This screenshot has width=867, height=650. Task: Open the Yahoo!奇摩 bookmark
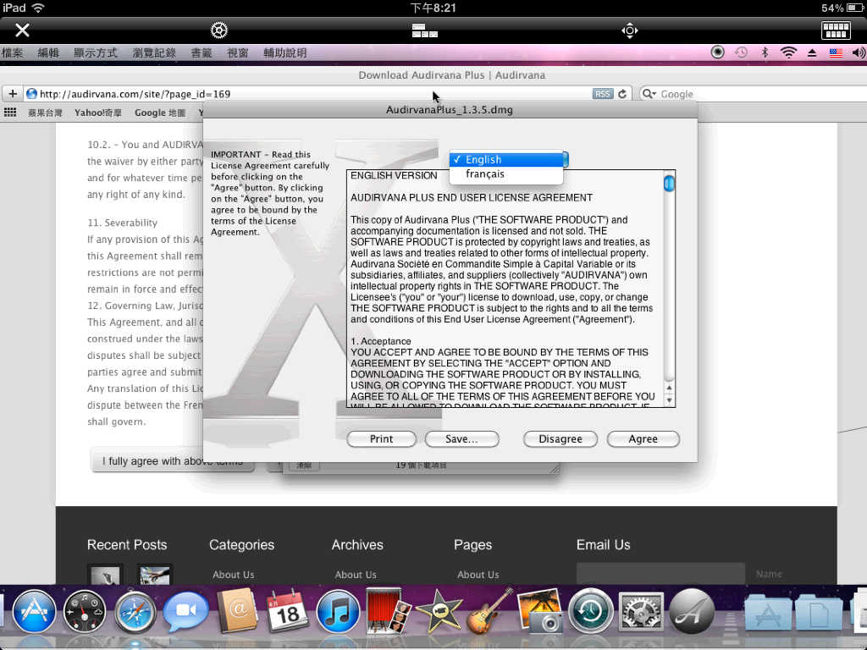click(98, 113)
